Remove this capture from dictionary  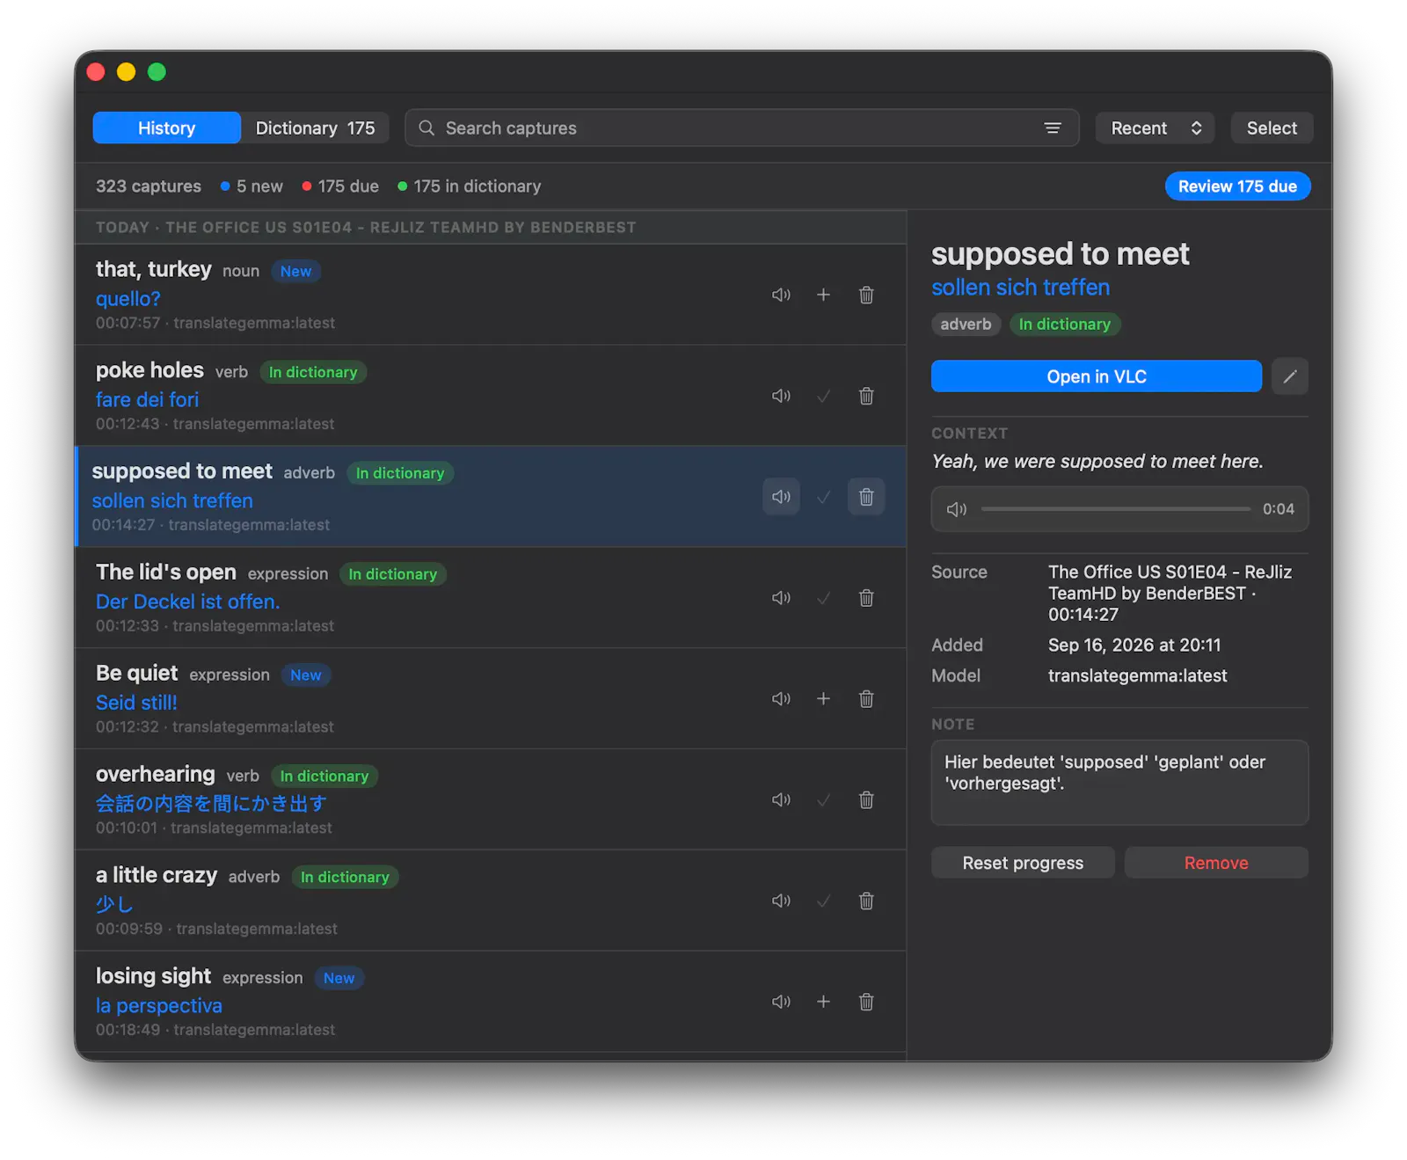(1216, 863)
